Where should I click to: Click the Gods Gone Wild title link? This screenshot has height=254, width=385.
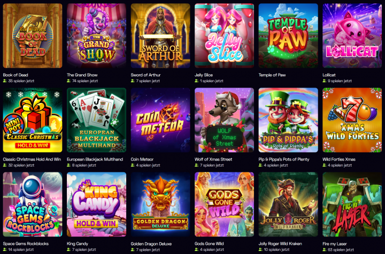209,244
